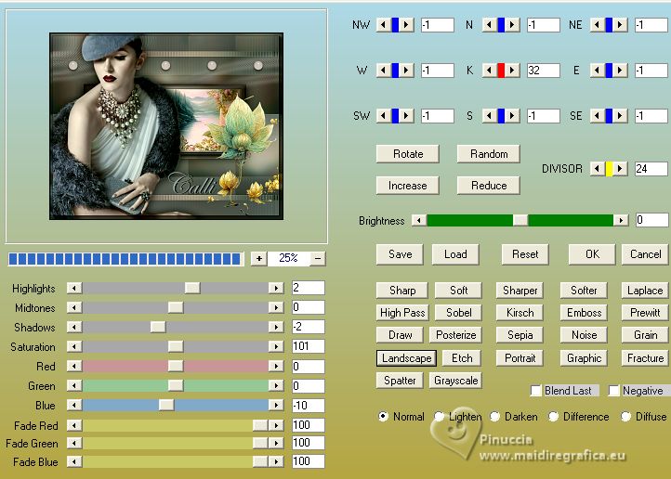Viewport: 671px width, 479px height.
Task: Load a saved preset
Action: pos(455,254)
